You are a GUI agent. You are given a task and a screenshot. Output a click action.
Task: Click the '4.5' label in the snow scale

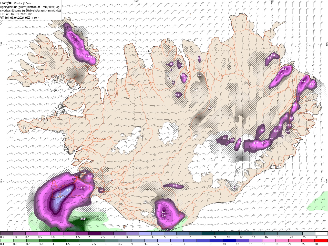click(153, 237)
